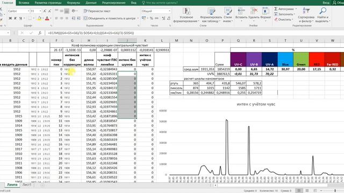Image resolution: width=344 pixels, height=193 pixels.
Task: Open the Вставка ribbon tab
Action: (24, 3)
